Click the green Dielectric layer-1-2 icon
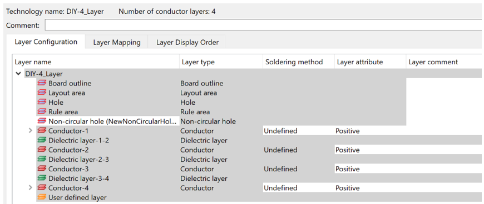This screenshot has height=204, width=484. [41, 140]
